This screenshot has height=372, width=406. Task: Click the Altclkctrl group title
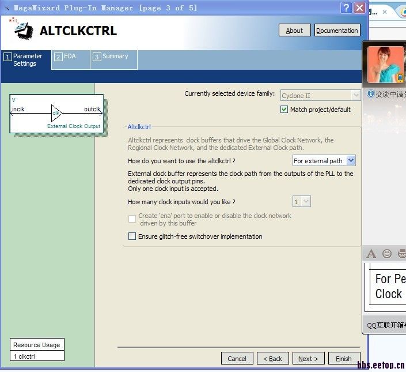139,127
